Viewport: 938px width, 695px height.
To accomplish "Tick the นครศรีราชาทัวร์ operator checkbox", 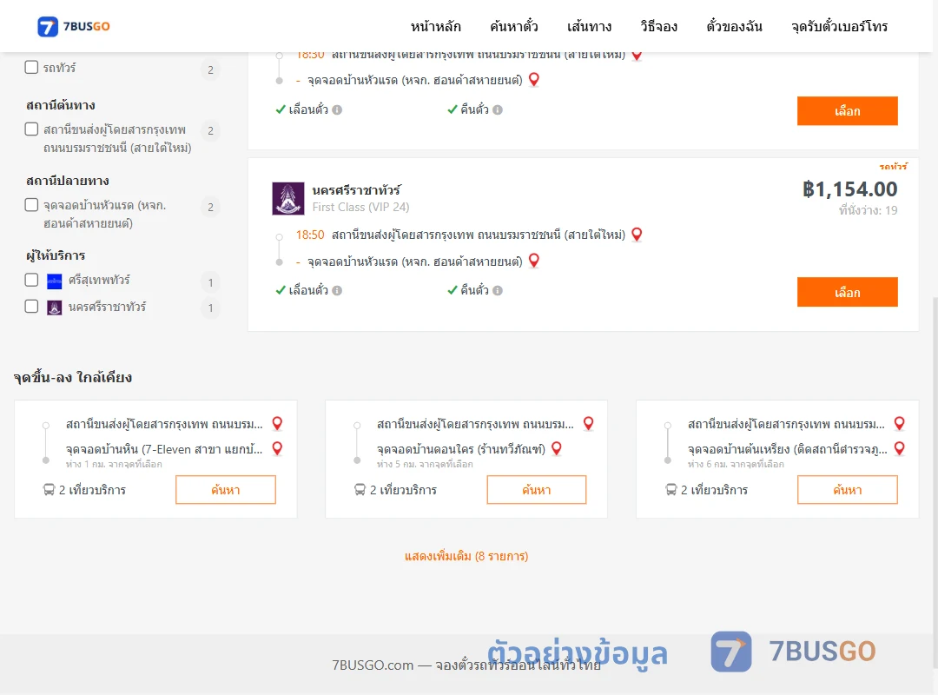I will click(x=32, y=307).
